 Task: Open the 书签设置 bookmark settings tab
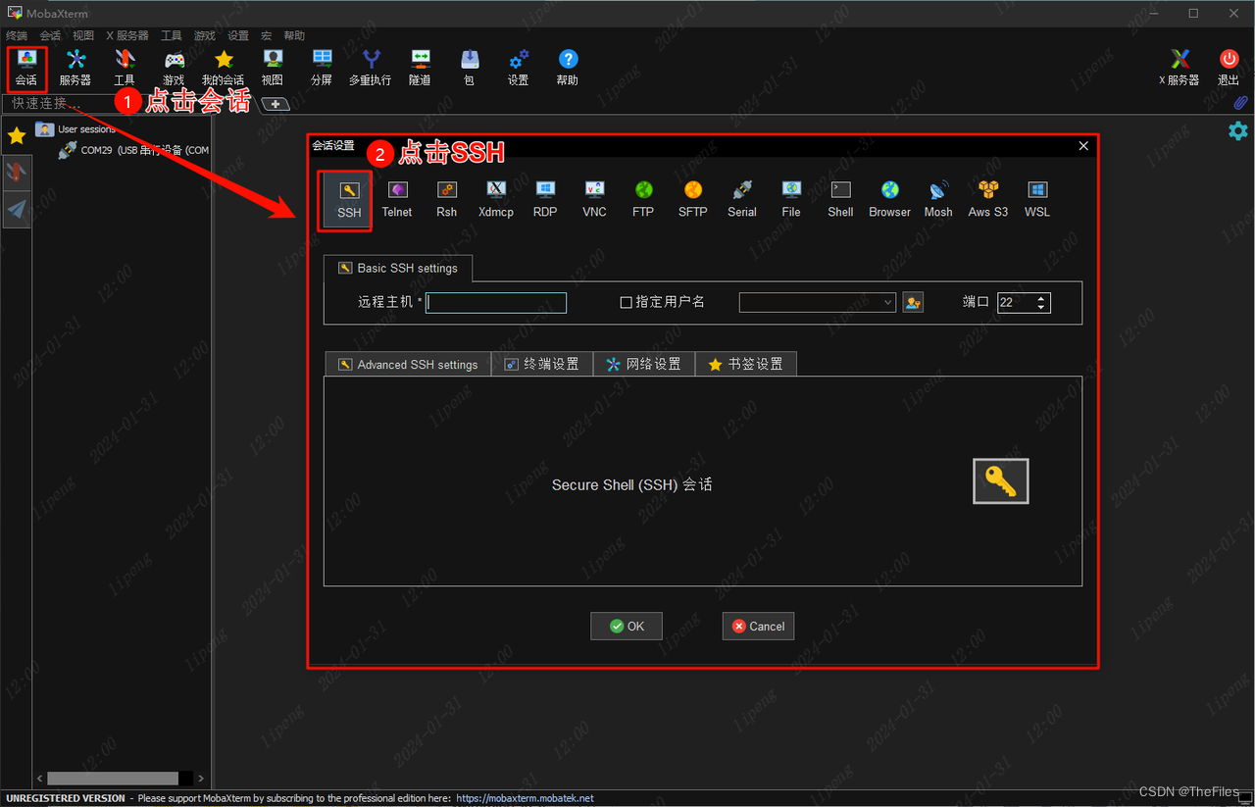tap(746, 364)
